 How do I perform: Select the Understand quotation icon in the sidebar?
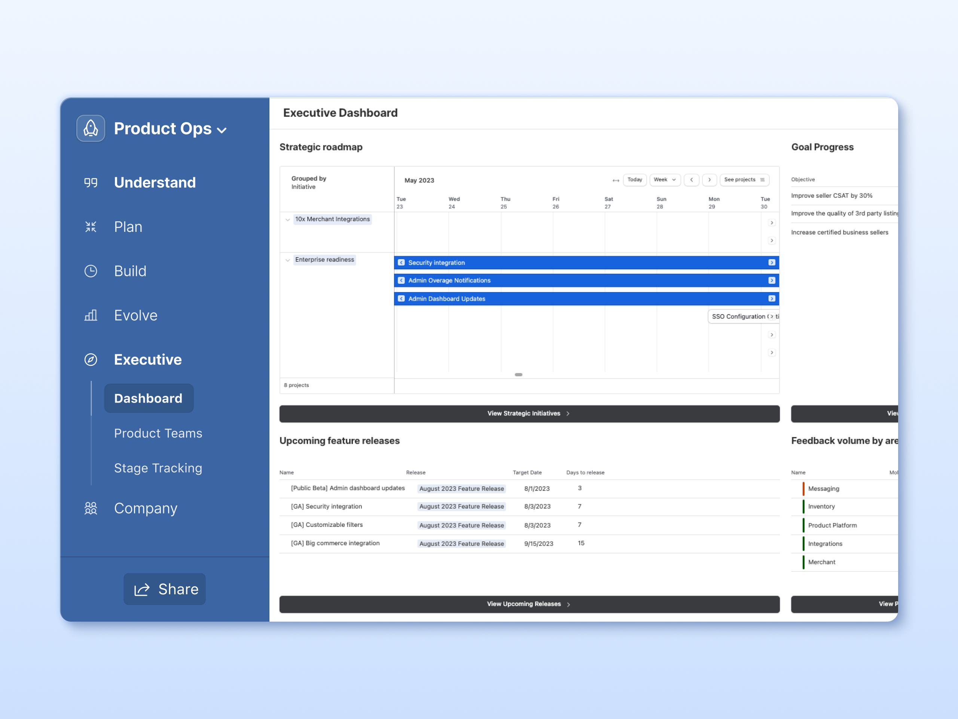point(91,182)
